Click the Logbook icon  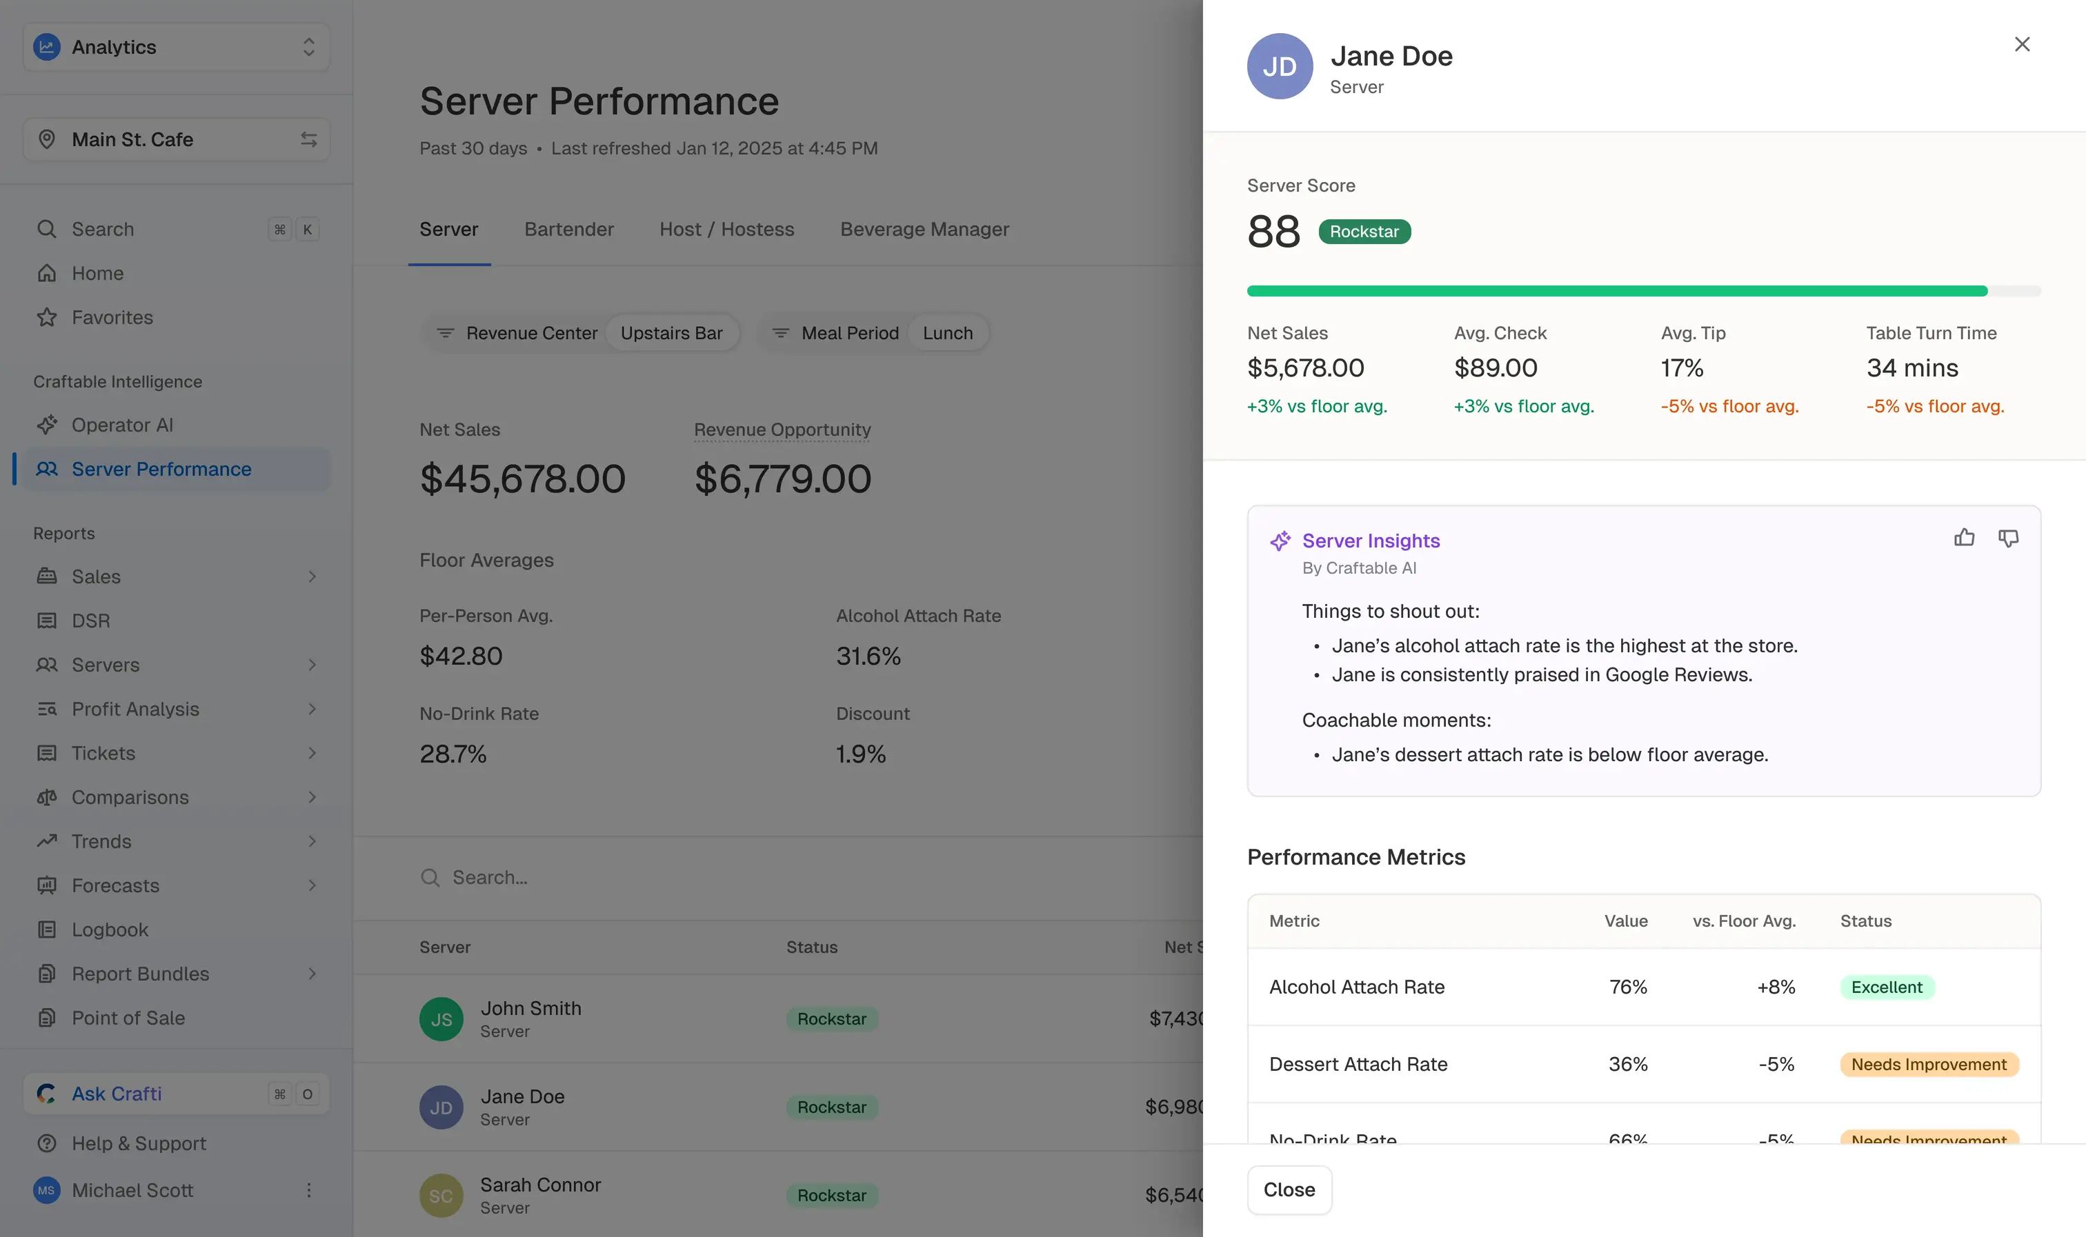tap(47, 929)
